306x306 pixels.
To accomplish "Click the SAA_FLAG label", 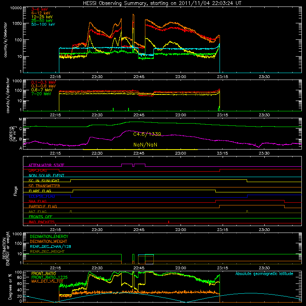I will [37, 201].
